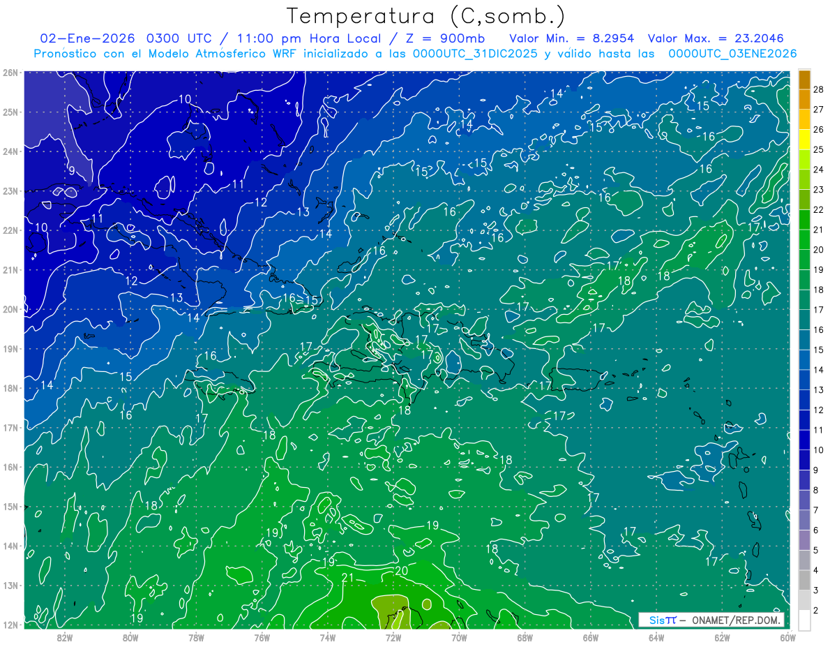This screenshot has height=647, width=837.
Task: Select the 68W longitude axis label
Action: click(x=525, y=637)
